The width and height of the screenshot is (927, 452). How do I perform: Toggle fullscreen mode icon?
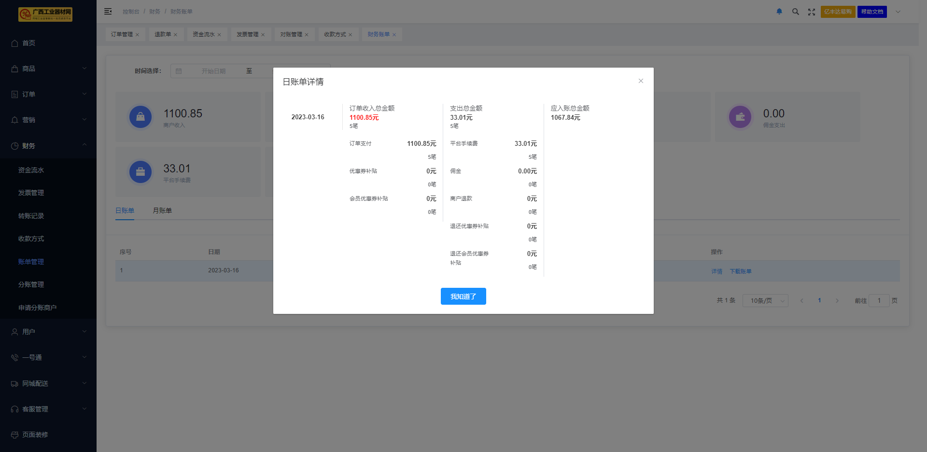tap(812, 12)
